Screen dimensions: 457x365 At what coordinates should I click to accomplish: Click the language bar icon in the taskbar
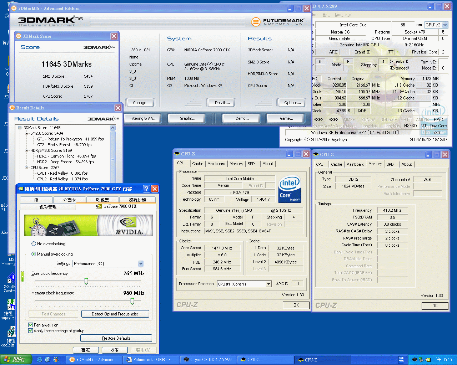401,360
